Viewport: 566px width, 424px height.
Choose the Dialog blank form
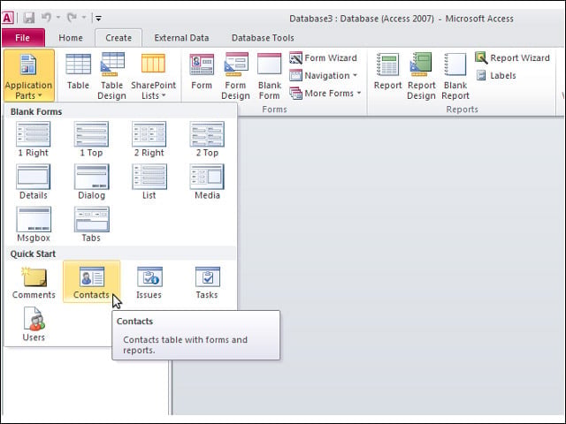pyautogui.click(x=91, y=182)
